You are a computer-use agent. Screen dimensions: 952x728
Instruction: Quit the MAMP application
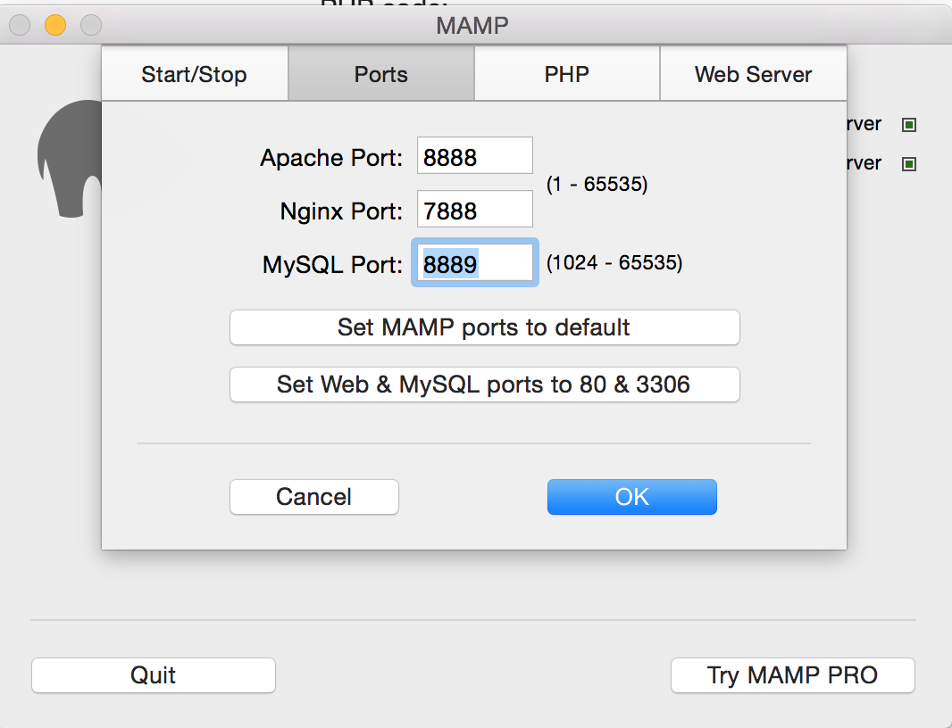click(x=153, y=675)
